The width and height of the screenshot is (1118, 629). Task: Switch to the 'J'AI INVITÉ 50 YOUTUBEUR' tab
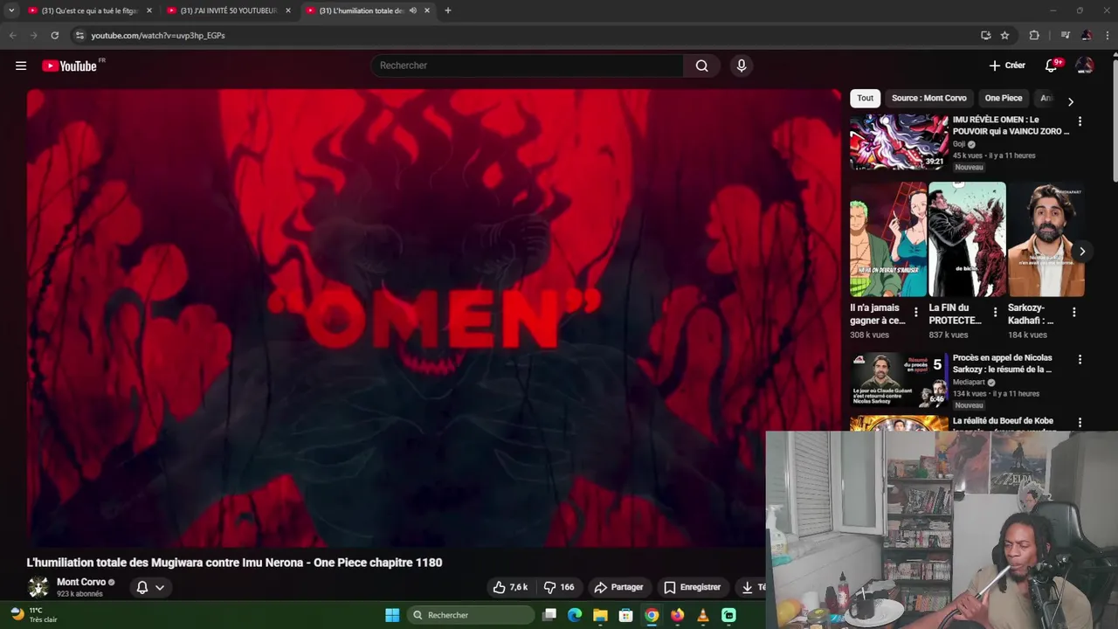point(228,10)
